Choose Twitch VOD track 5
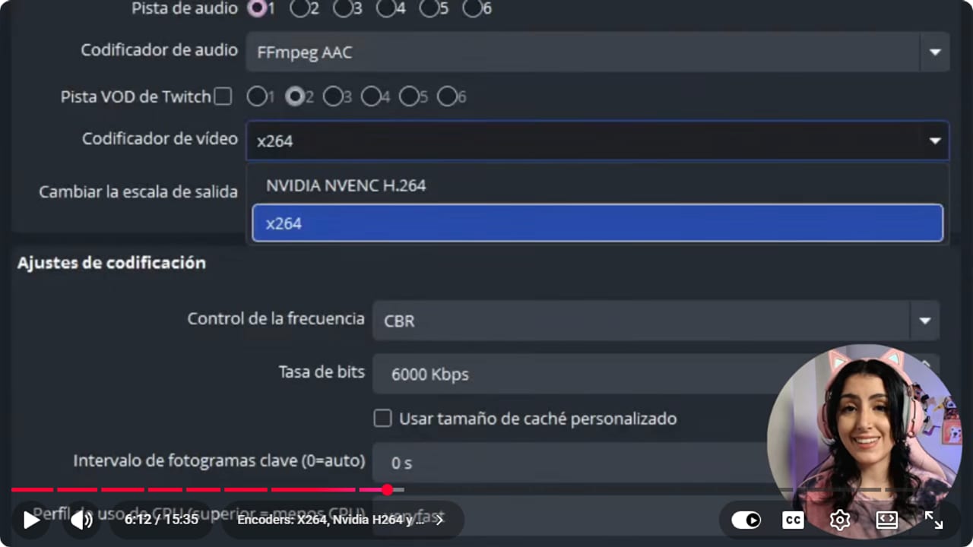Screen dimensions: 973x547 tap(408, 96)
